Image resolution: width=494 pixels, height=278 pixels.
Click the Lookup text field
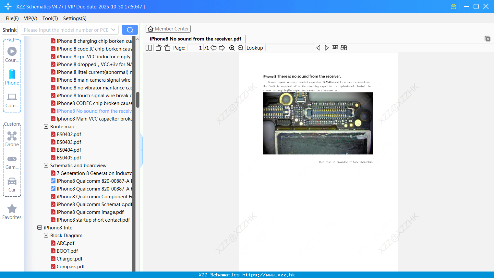tap(289, 48)
